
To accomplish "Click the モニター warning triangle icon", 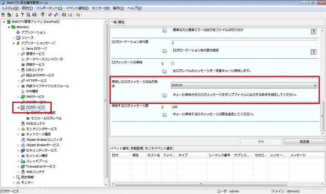I will tap(18, 183).
